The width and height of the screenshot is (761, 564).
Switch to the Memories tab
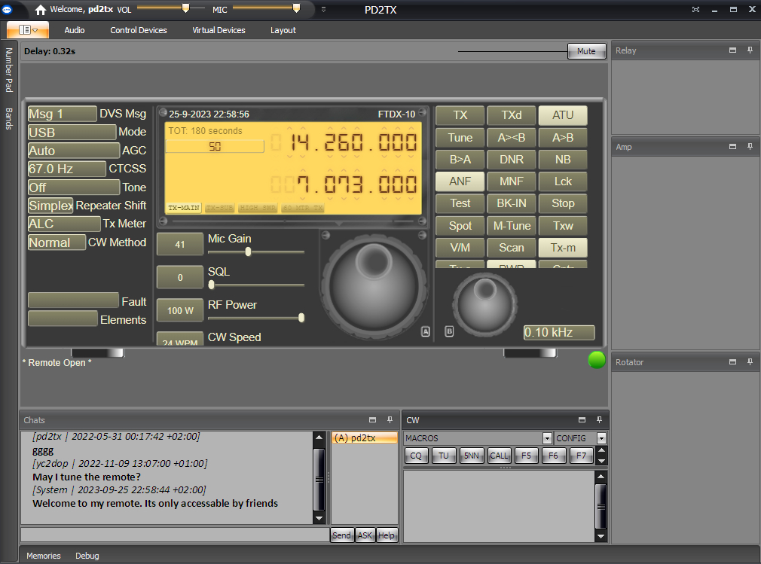pyautogui.click(x=44, y=556)
